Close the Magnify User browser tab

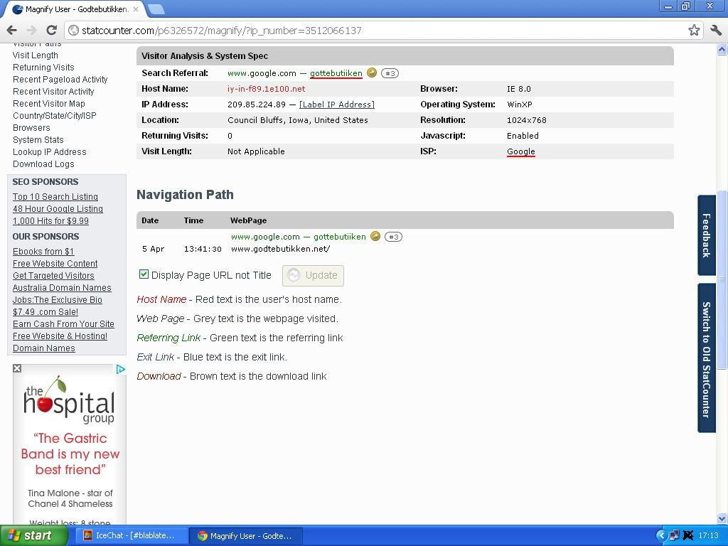[x=136, y=9]
